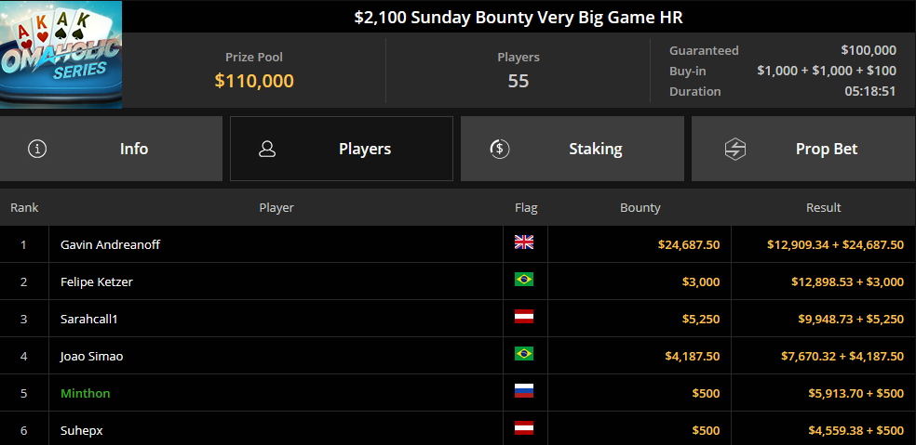
Task: Select the Players tab
Action: [x=342, y=149]
